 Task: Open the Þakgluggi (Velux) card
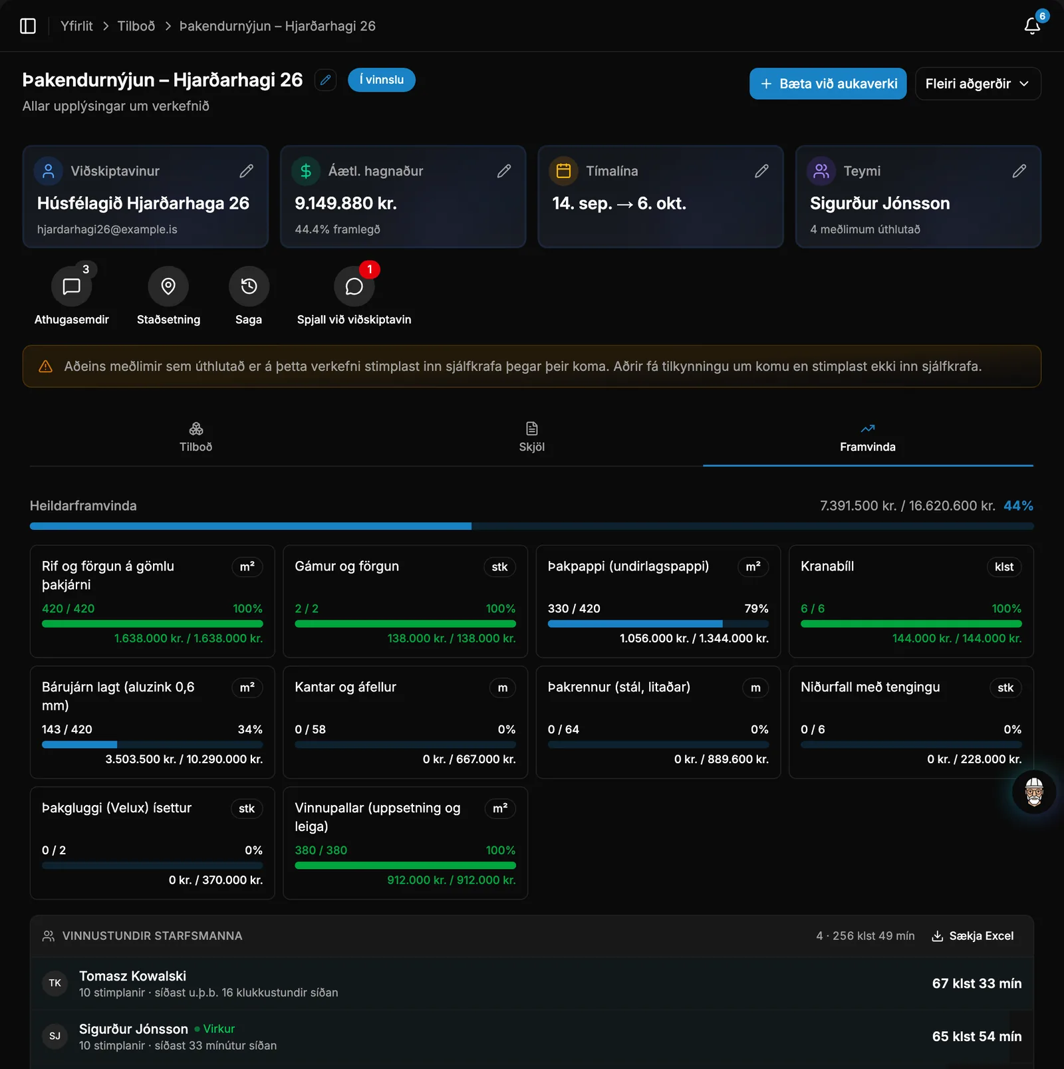coord(152,843)
